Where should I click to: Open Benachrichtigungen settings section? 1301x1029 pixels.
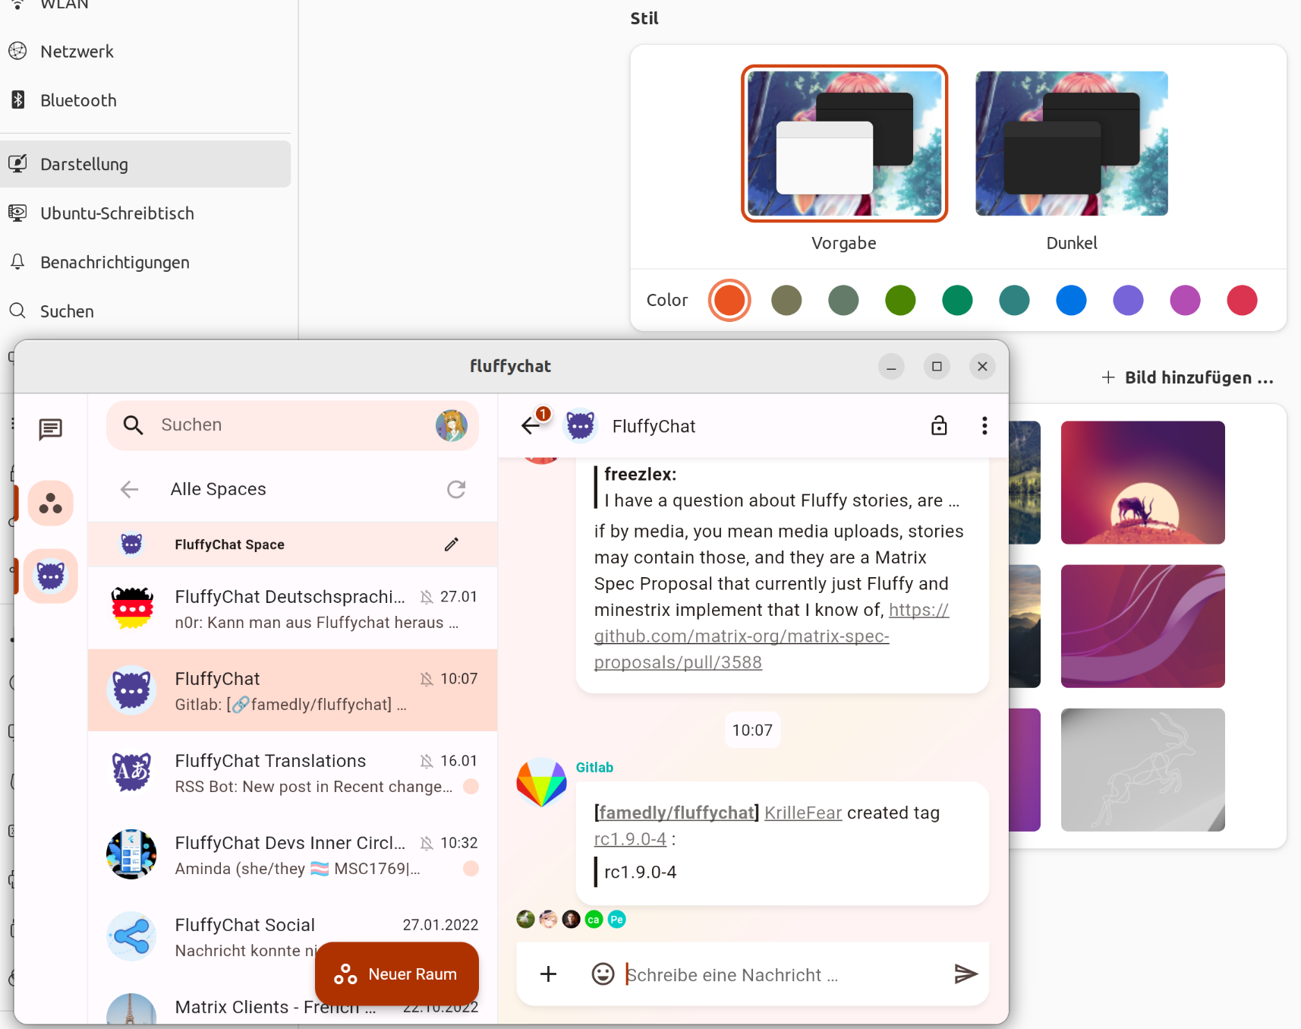tap(115, 262)
